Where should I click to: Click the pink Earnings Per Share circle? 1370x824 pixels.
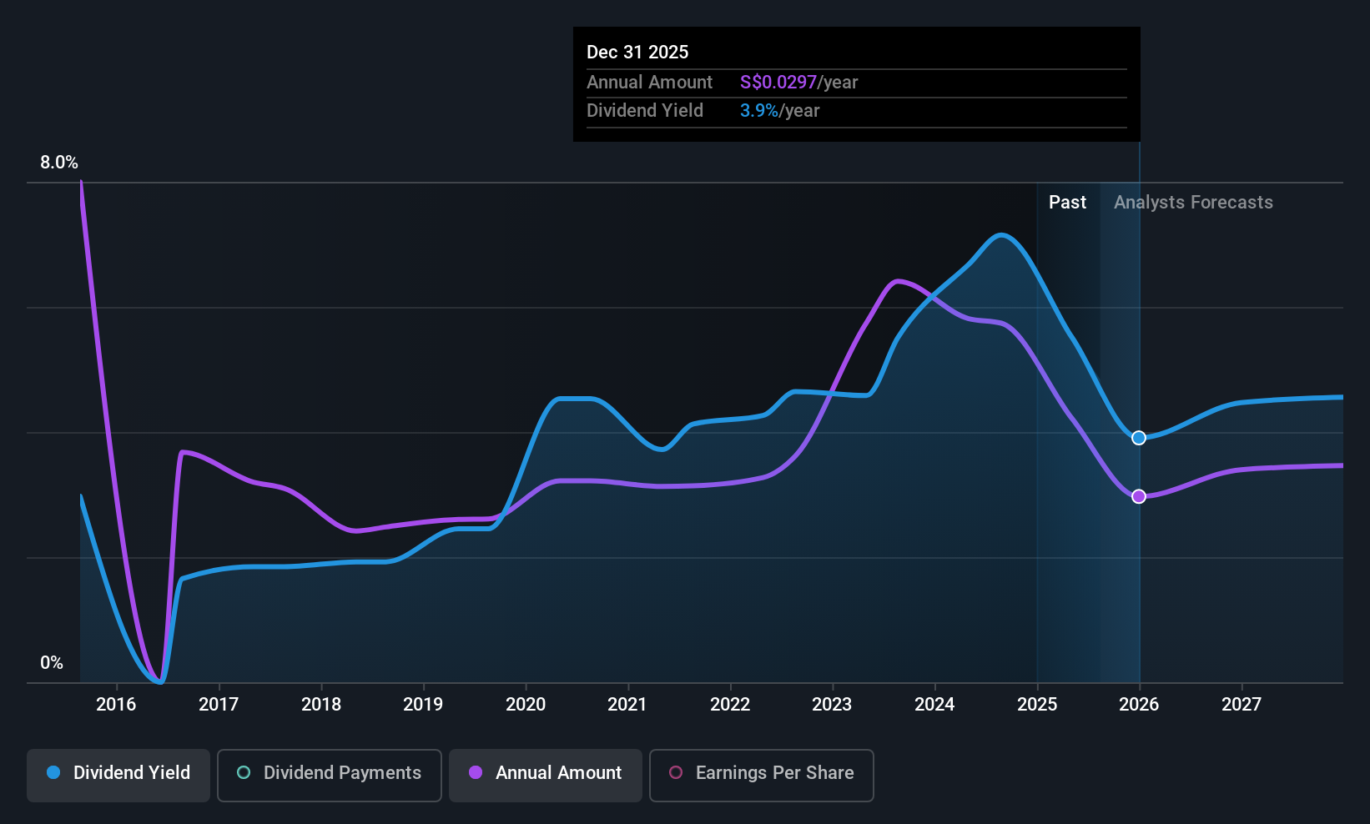pos(676,772)
